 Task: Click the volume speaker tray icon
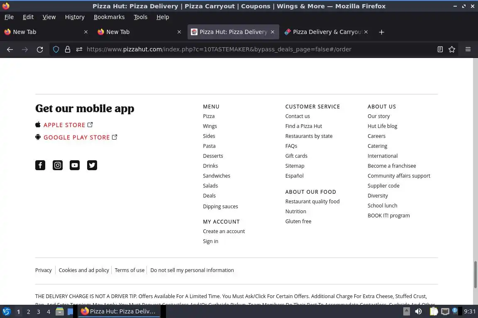(x=418, y=311)
